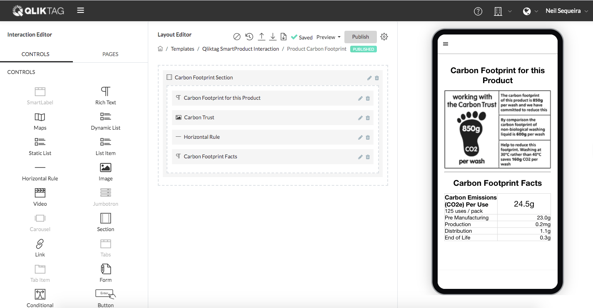This screenshot has width=593, height=308.
Task: Select the Static List control
Action: coord(40,146)
